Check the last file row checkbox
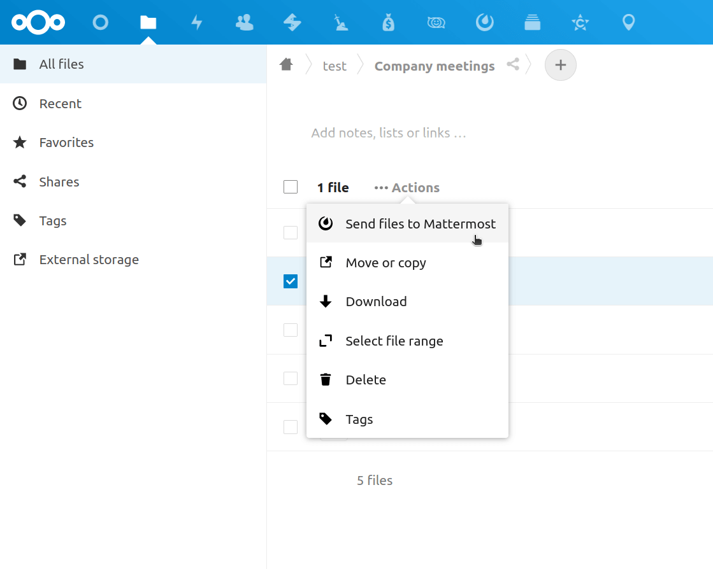The image size is (713, 569). 291,427
